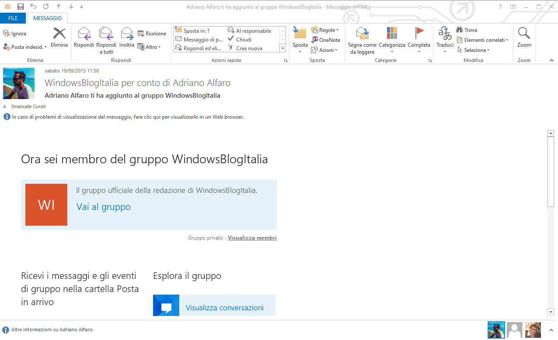Open the Traduci menu
Viewport: 558px width, 340px height.
click(445, 41)
